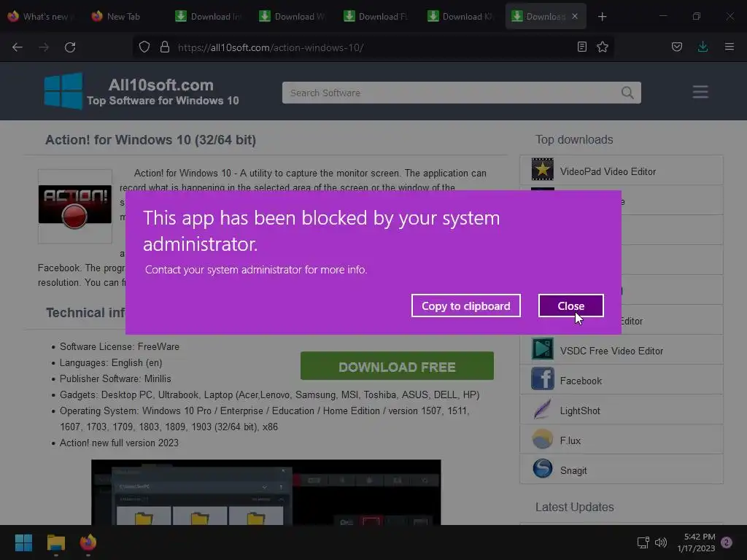Open the Firefox application menu

(x=729, y=47)
